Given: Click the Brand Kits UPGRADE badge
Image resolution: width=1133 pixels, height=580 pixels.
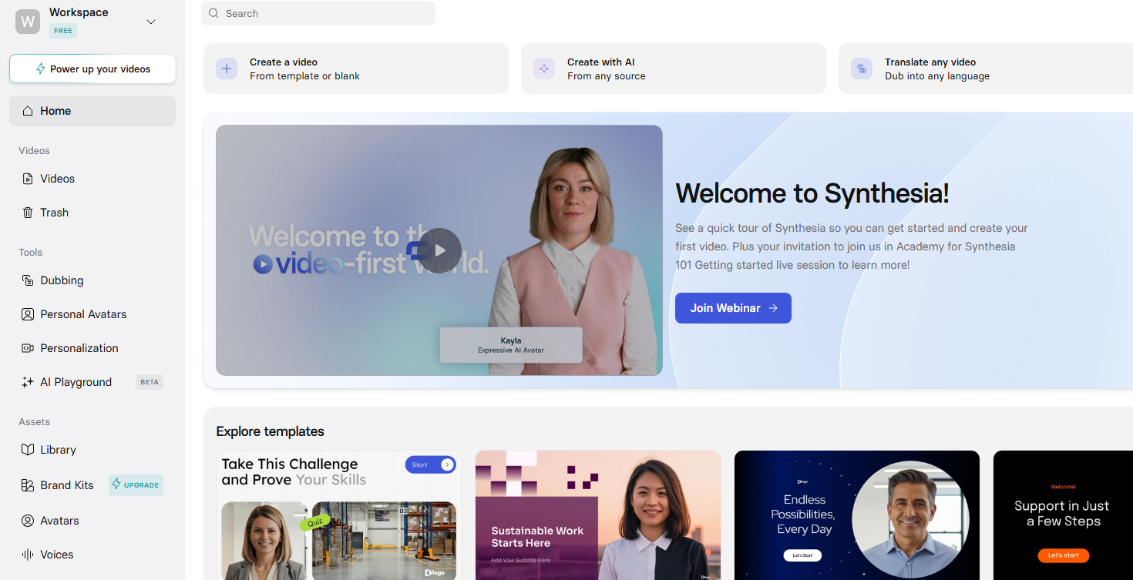Looking at the screenshot, I should pyautogui.click(x=136, y=485).
